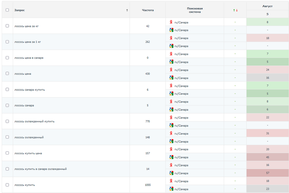Sort by Запрос using the arrow
The width and height of the screenshot is (289, 193).
[x=127, y=10]
